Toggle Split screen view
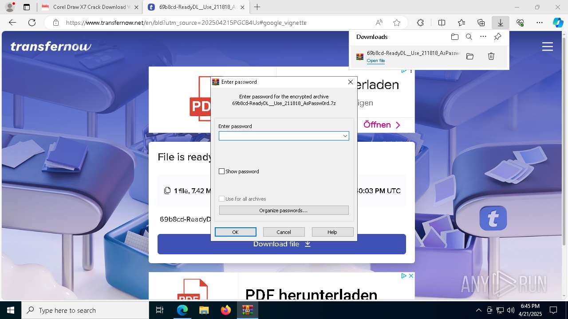 [442, 23]
